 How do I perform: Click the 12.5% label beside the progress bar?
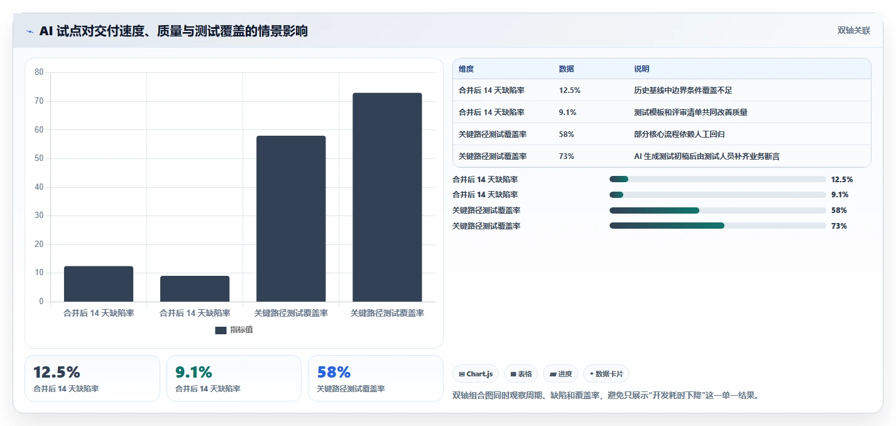coord(842,180)
